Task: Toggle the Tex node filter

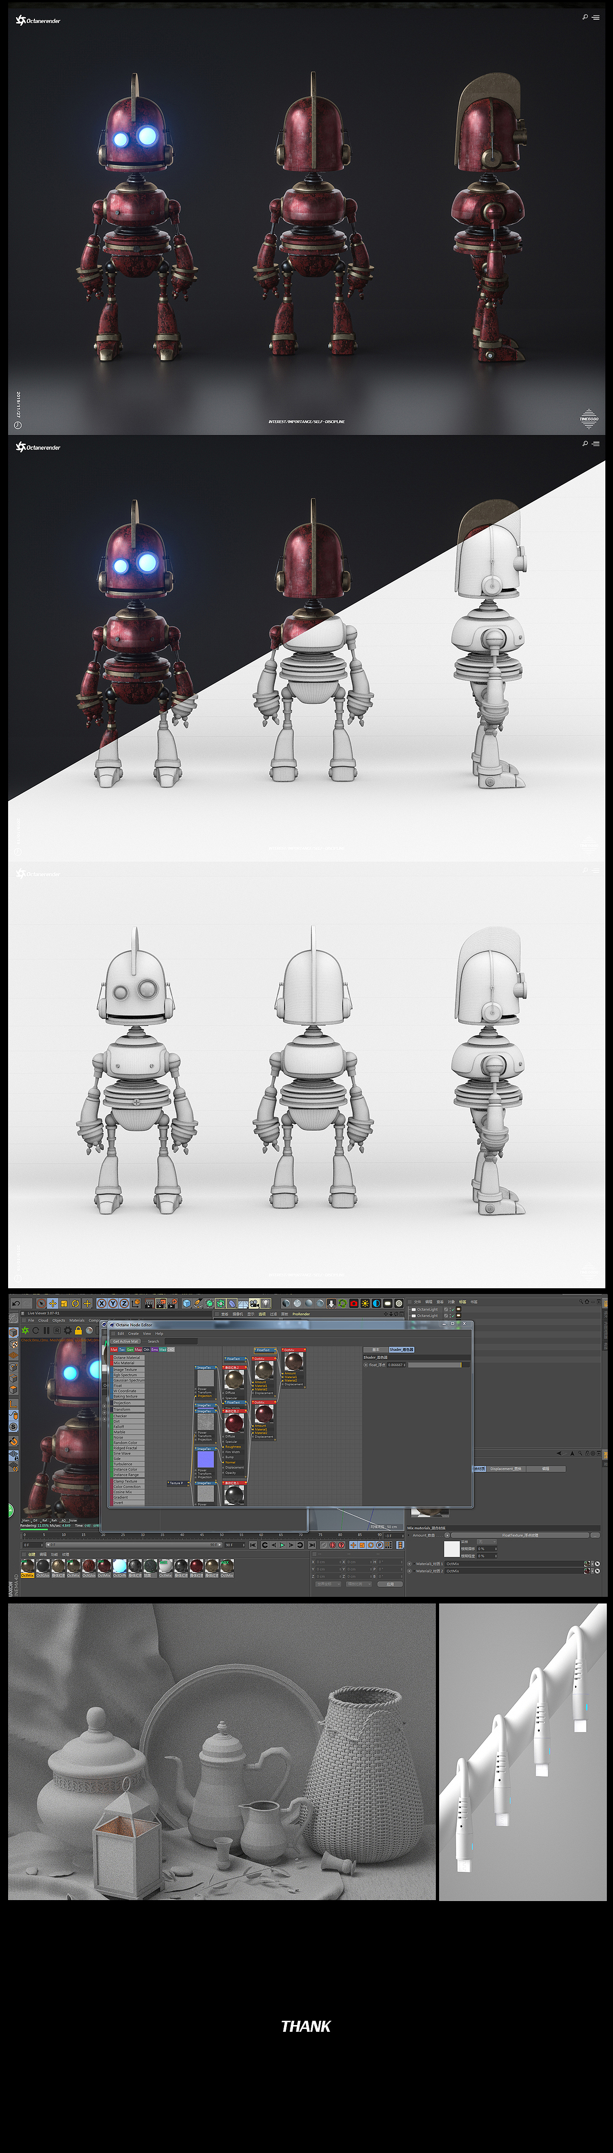Action: pos(122,1349)
